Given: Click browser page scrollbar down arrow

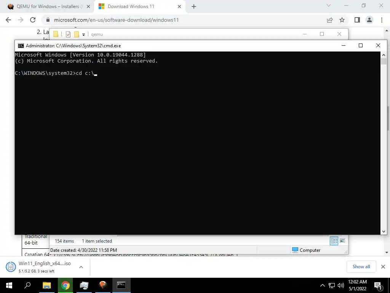Looking at the screenshot, I should click(387, 253).
